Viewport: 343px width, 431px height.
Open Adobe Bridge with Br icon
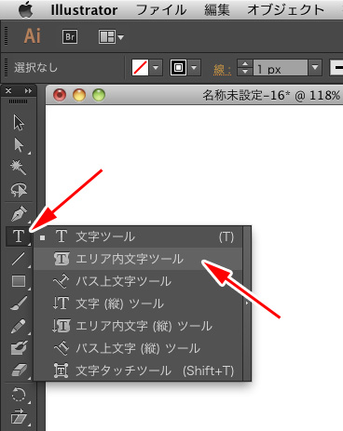click(70, 37)
